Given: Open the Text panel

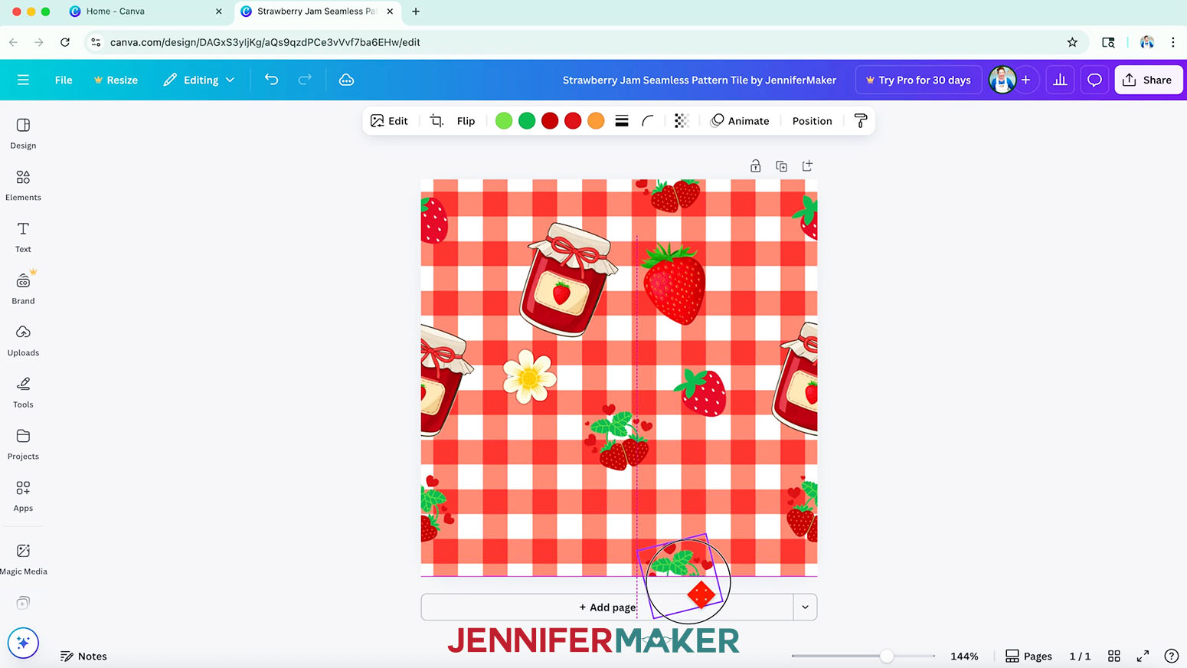Looking at the screenshot, I should [x=23, y=237].
